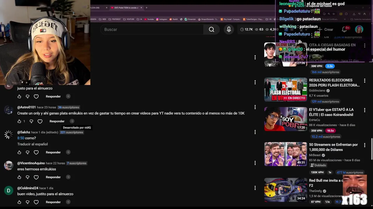
Task: Reply to @VicentinoAquino's comment
Action: (53, 177)
